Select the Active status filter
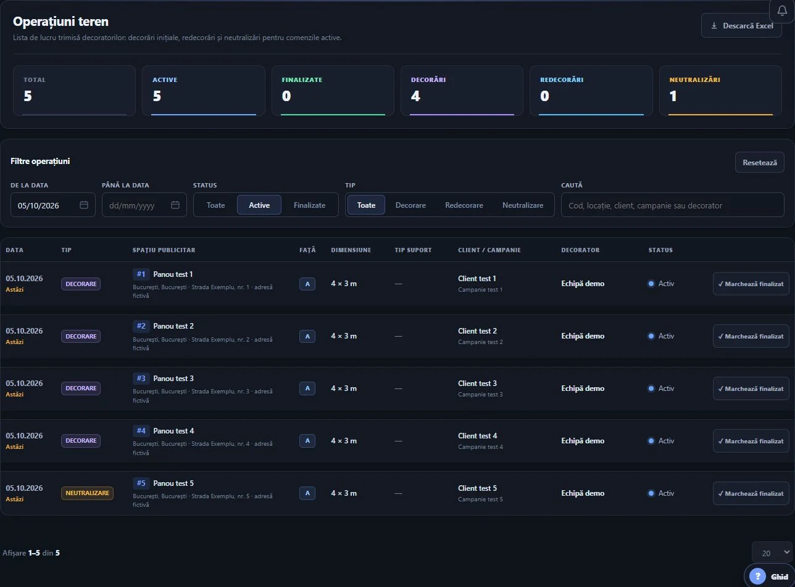Viewport: 795px width, 587px height. point(259,205)
